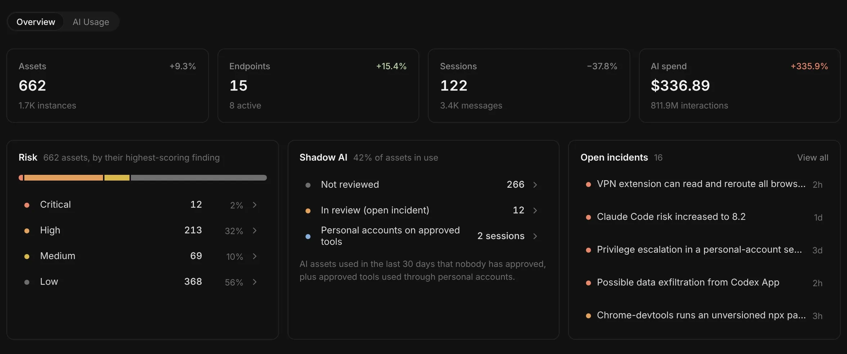Open Chrome-devtools unversioned npx incident
The height and width of the screenshot is (354, 847).
pyautogui.click(x=704, y=315)
